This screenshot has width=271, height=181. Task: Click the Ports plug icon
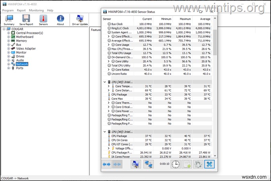[x=13, y=68]
